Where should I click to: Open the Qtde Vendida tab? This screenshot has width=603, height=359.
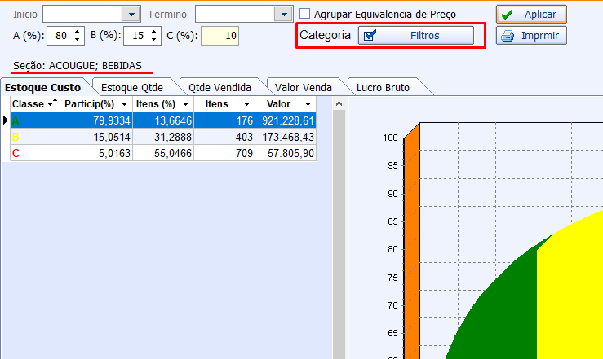[219, 87]
